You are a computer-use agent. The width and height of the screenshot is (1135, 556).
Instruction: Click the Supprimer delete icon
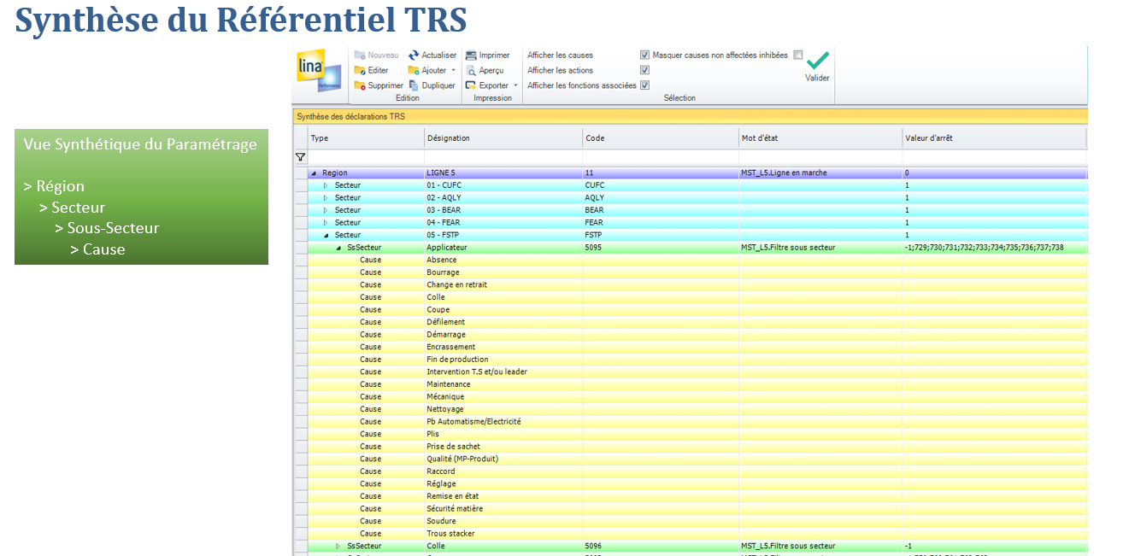(360, 85)
